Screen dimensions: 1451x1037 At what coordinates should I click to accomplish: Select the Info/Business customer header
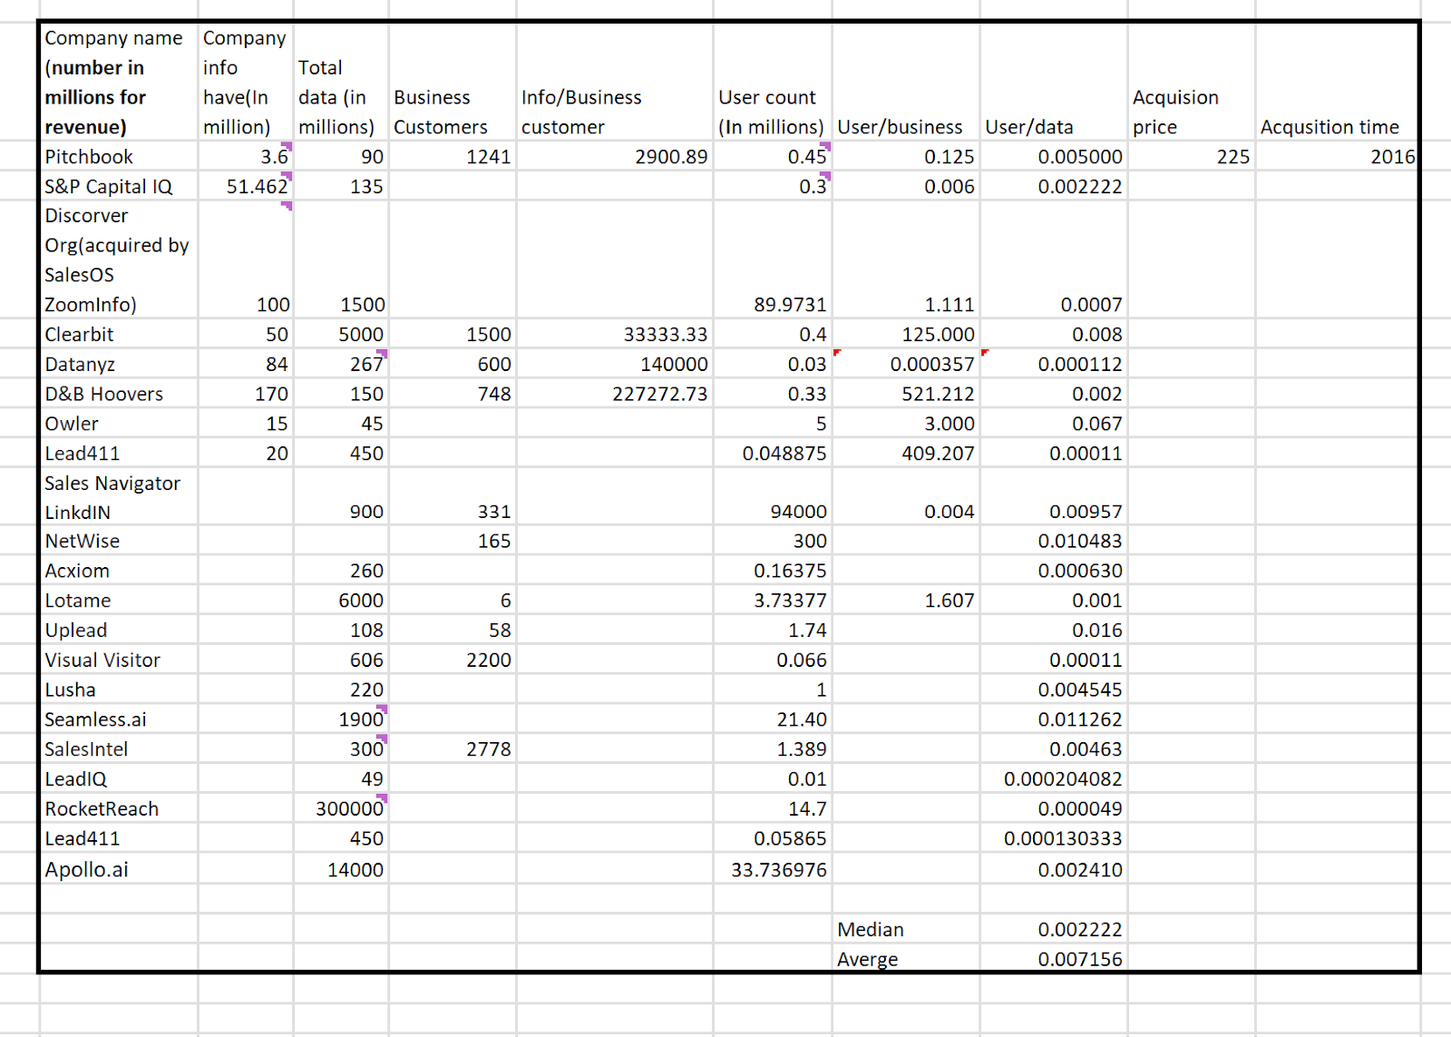click(x=615, y=82)
